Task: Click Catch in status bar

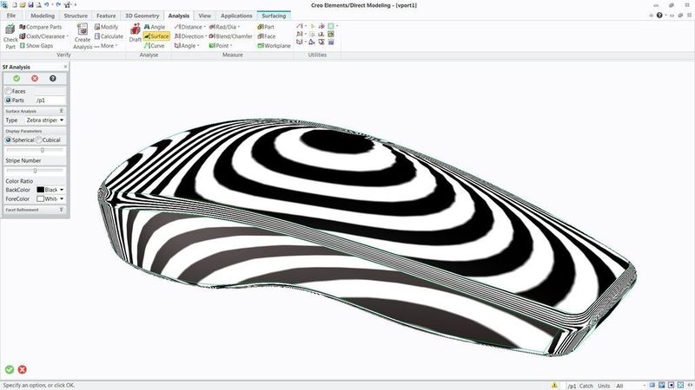Action: 586,386
